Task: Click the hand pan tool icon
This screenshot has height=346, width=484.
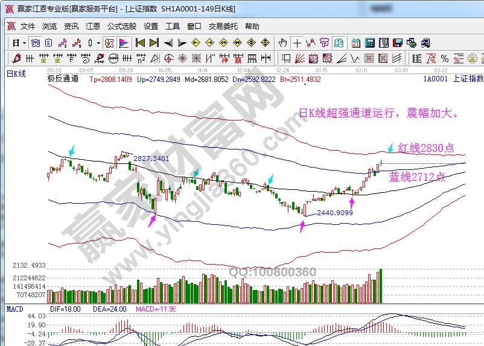Action: tap(282, 43)
